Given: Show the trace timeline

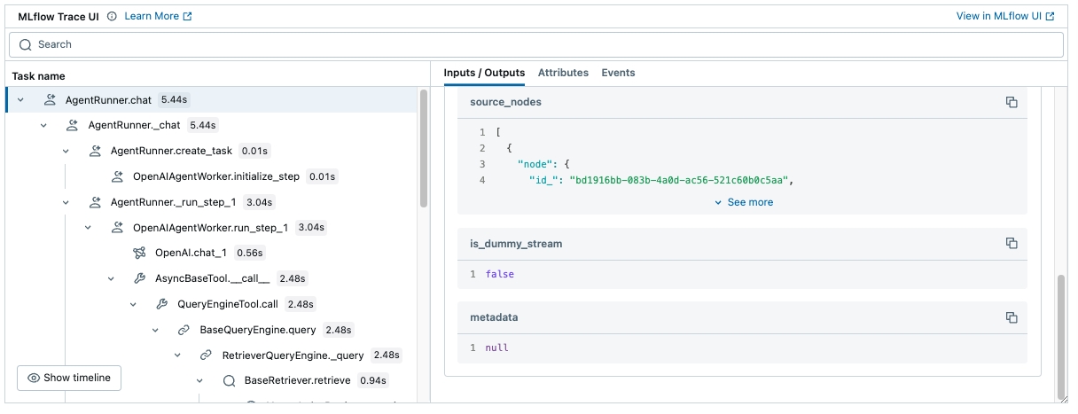Looking at the screenshot, I should pyautogui.click(x=69, y=378).
